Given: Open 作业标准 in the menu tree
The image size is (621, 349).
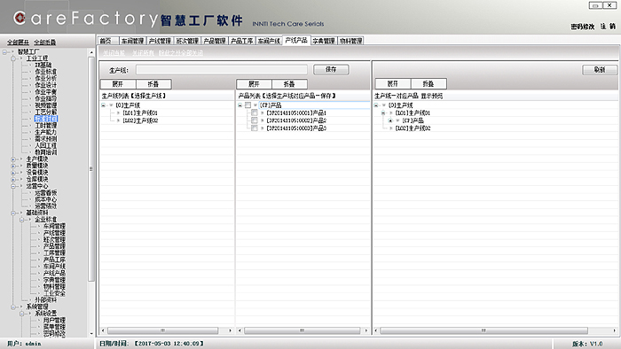Looking at the screenshot, I should click(x=45, y=72).
